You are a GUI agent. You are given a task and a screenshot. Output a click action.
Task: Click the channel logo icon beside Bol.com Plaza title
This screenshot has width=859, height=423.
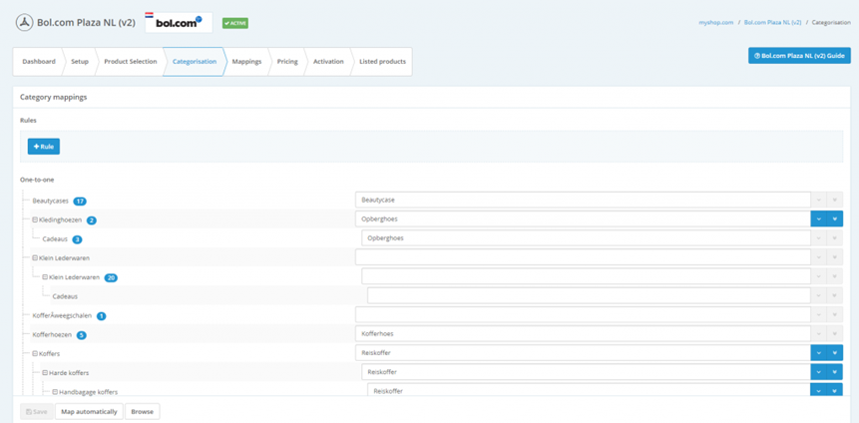(x=24, y=23)
